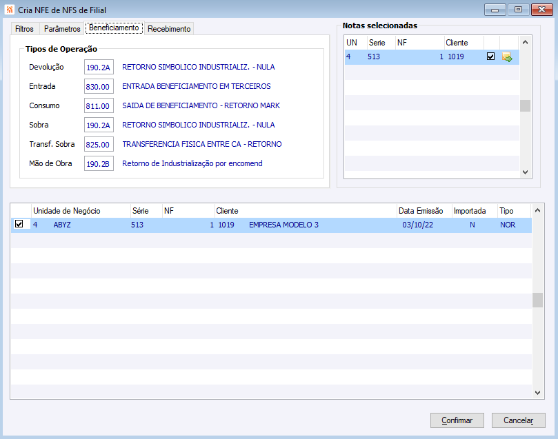
Task: Minimize the Cria NFE de NFS window
Action: 495,10
